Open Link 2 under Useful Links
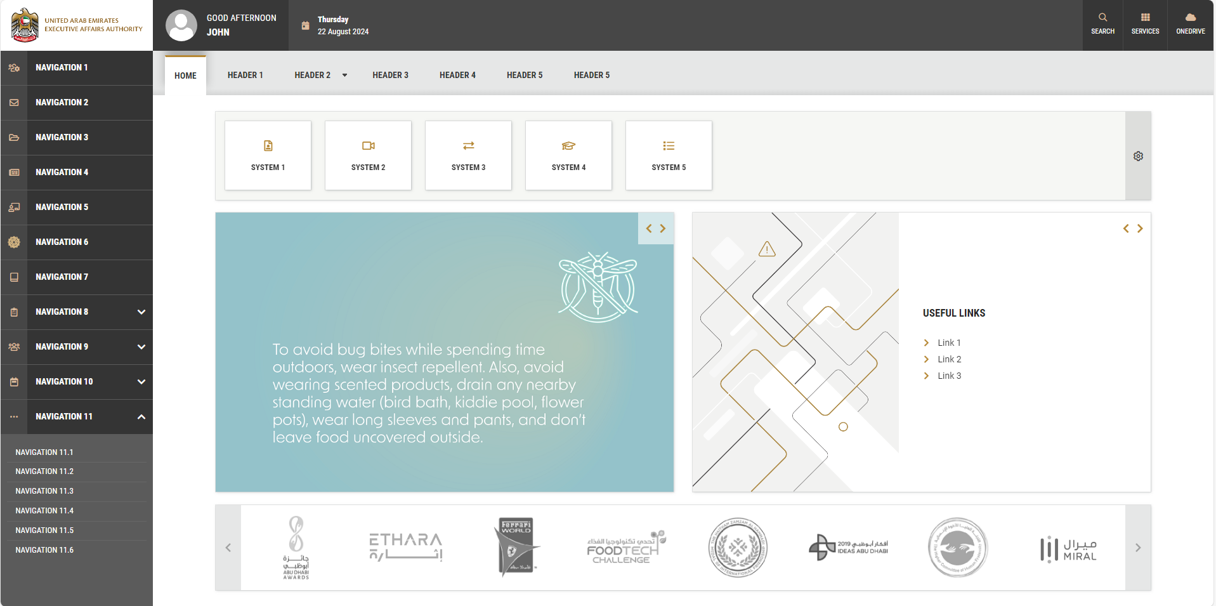 (949, 359)
